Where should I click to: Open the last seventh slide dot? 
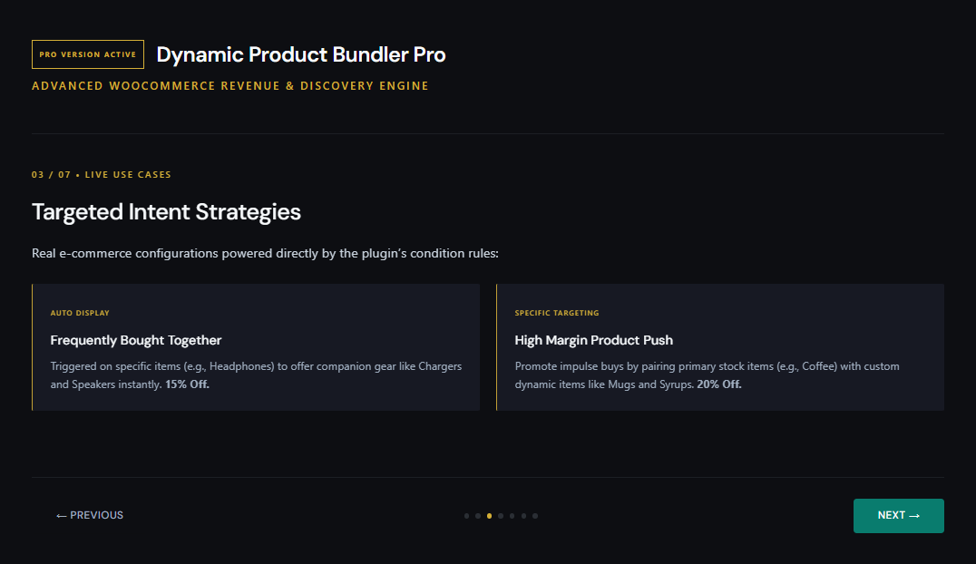tap(535, 515)
